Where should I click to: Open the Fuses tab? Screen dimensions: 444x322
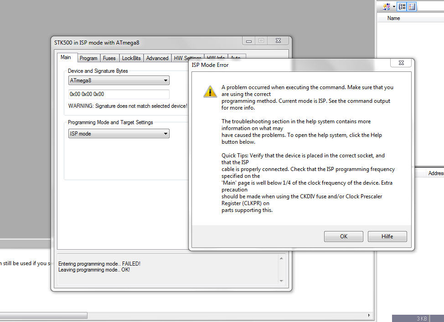click(109, 58)
